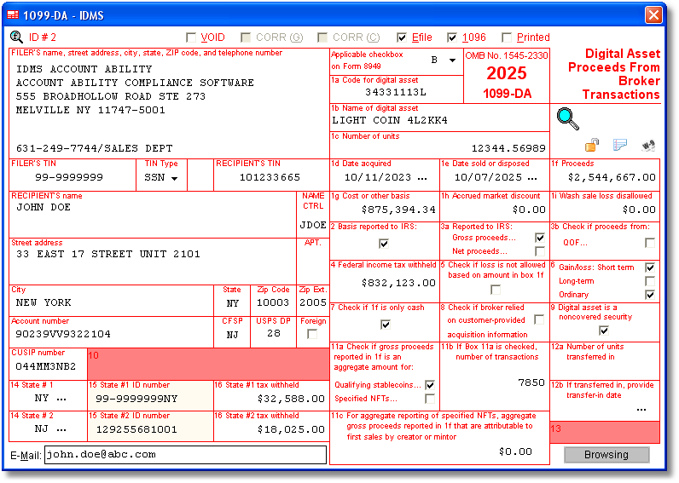Check Net proceeds in box 3a

coord(540,251)
